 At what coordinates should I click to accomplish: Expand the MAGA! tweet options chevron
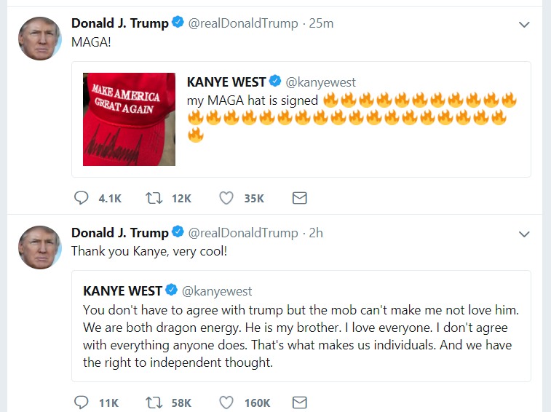coord(523,24)
